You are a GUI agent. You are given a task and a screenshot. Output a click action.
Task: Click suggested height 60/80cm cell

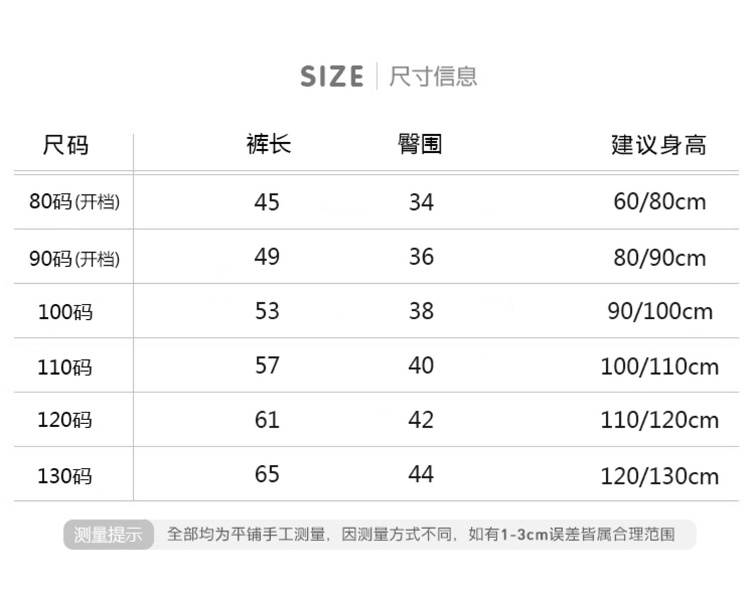pyautogui.click(x=659, y=202)
